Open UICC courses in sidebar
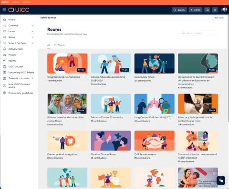229x189 pixels. pyautogui.click(x=16, y=66)
